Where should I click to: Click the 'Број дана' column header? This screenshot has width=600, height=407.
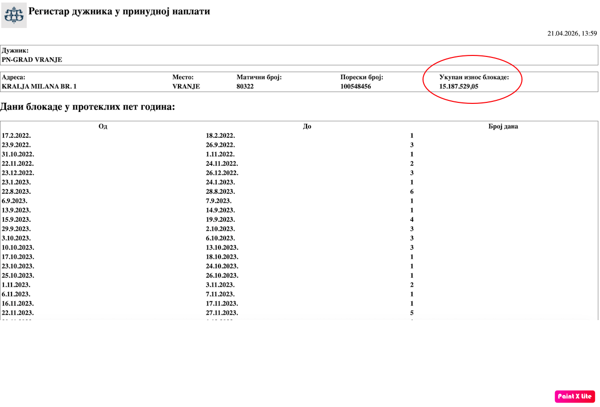pos(503,126)
